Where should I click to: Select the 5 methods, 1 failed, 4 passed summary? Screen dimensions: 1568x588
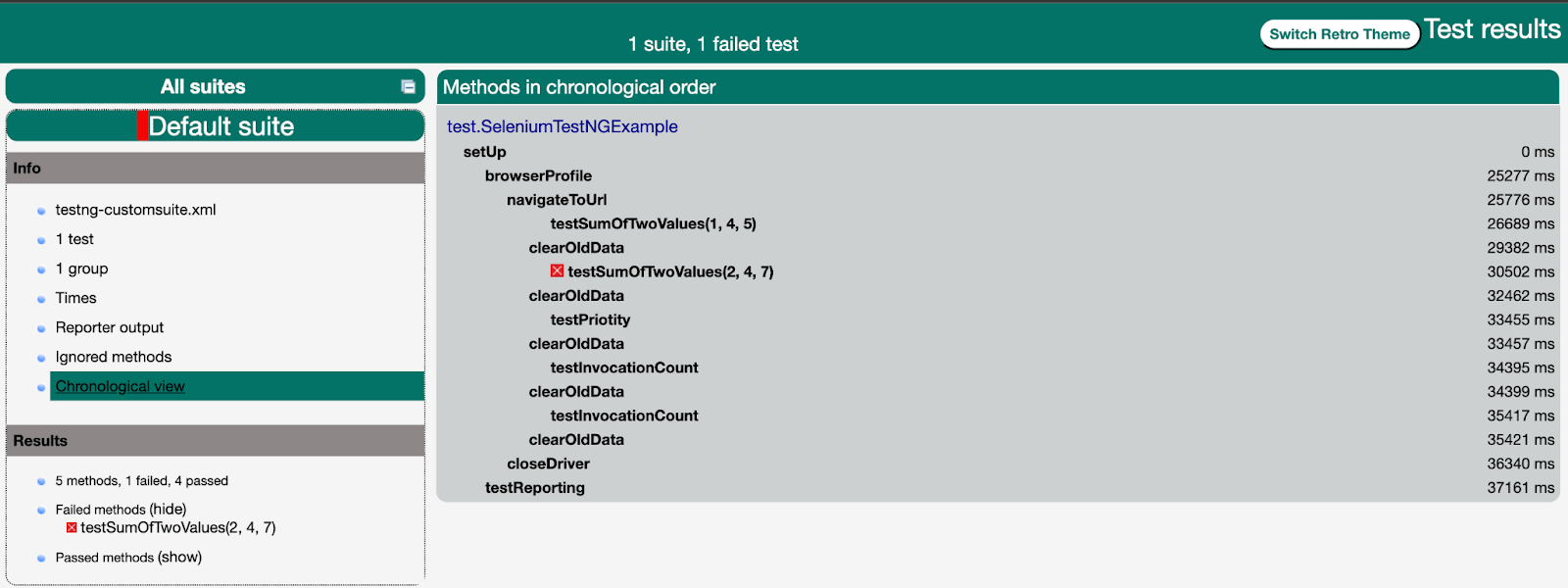[141, 481]
